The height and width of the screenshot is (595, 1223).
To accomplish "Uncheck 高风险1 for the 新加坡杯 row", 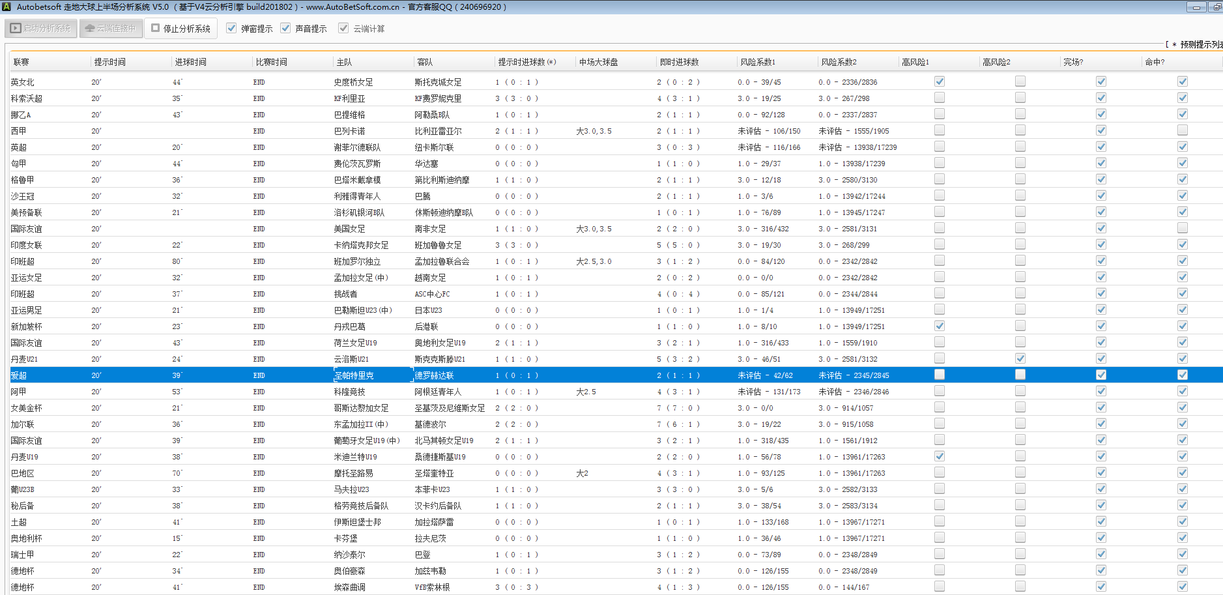I will [x=940, y=326].
